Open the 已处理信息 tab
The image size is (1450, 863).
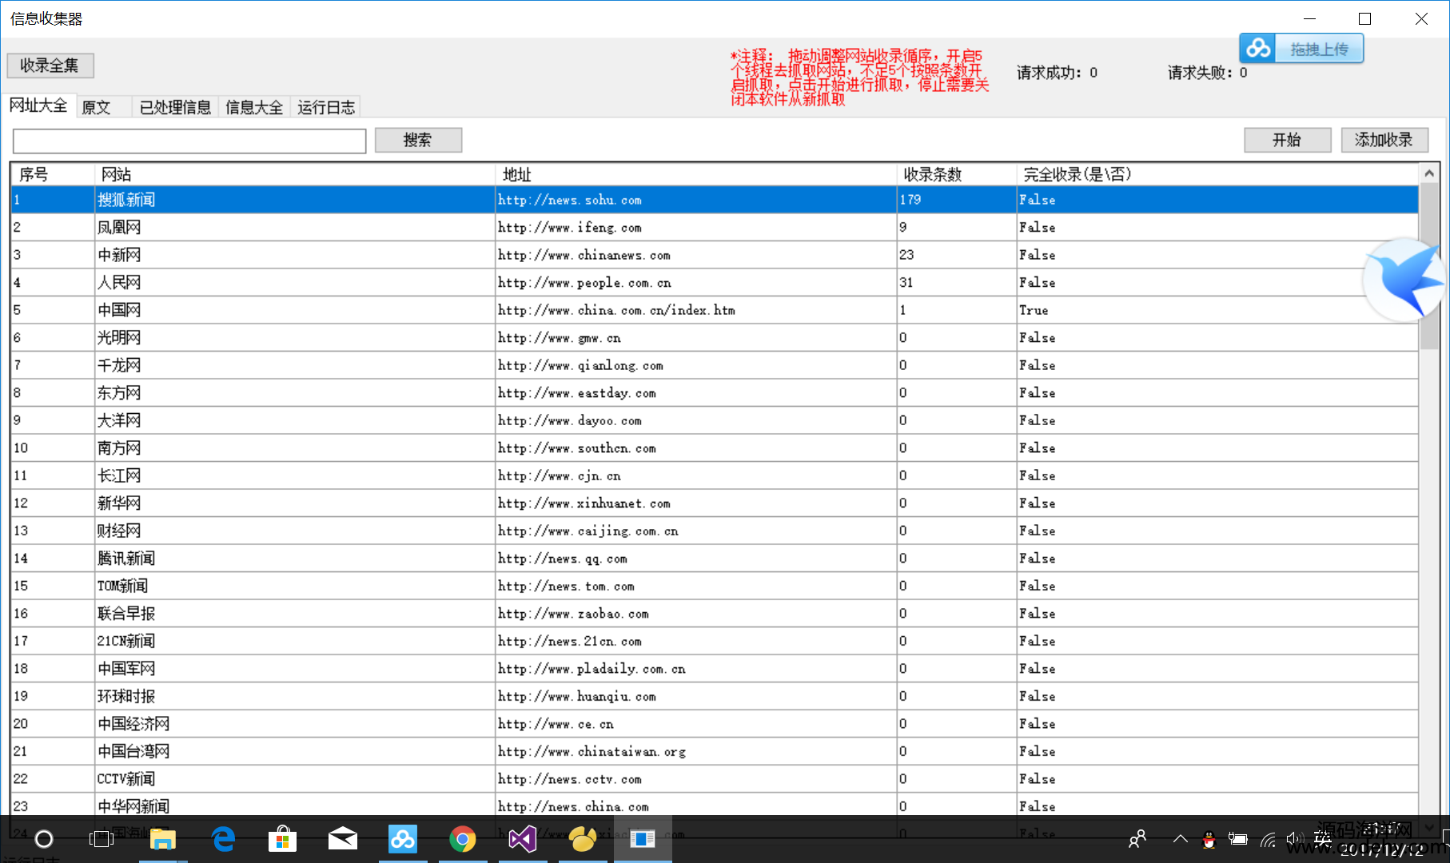(x=175, y=107)
